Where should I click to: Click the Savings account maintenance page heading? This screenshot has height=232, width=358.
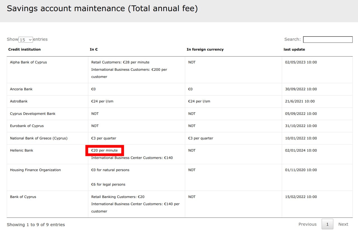(x=102, y=8)
